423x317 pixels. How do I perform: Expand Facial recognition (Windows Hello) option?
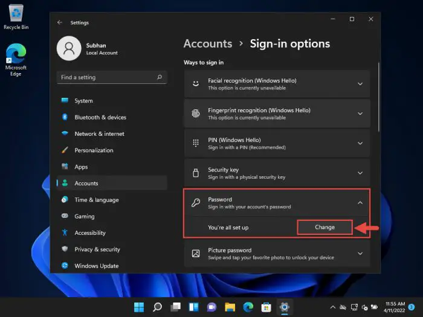pyautogui.click(x=360, y=84)
